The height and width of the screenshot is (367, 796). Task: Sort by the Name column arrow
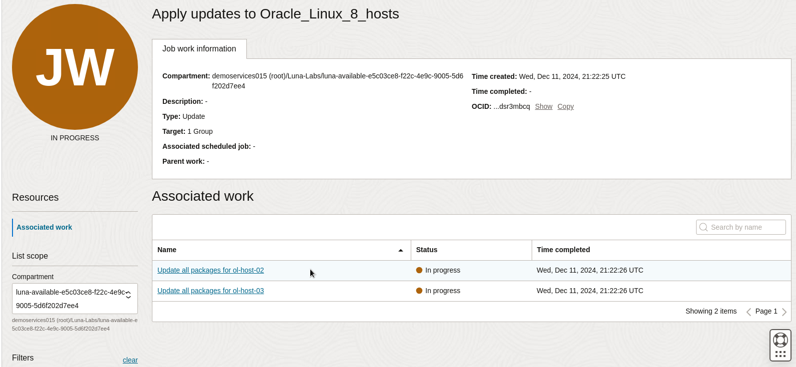click(x=401, y=250)
